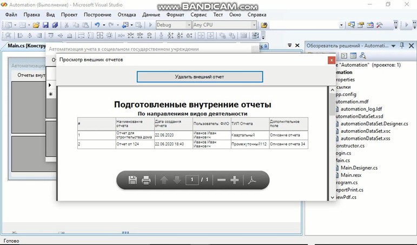Expand the Find combo box dropdown arrow
This screenshot has width=417, height=245.
click(x=341, y=25)
